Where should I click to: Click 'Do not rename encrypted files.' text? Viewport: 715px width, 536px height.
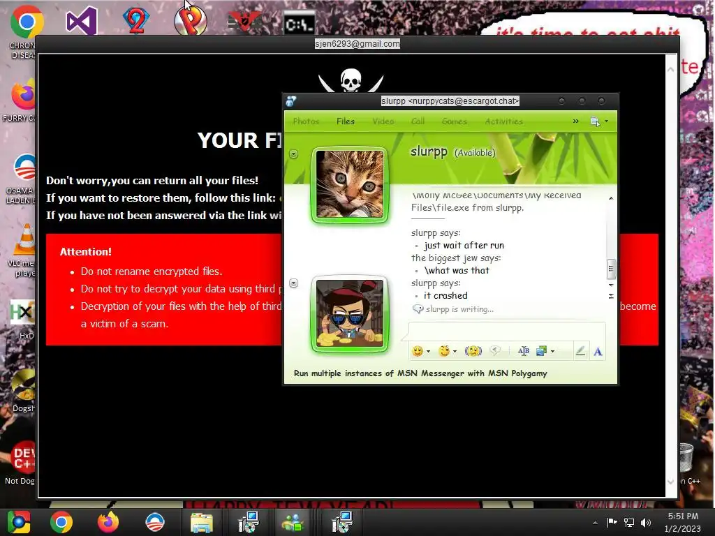click(152, 271)
